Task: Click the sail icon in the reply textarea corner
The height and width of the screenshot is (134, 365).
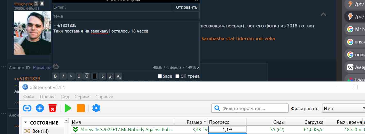Action: tap(56, 66)
